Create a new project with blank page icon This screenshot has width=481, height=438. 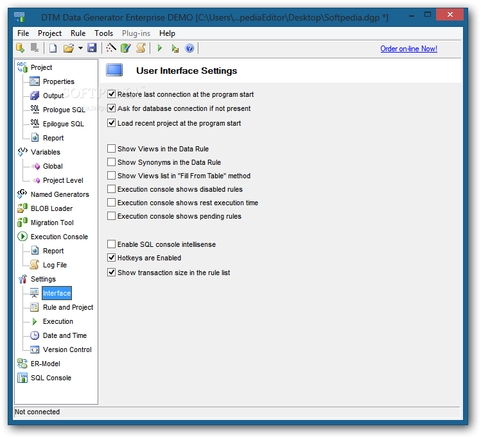pos(53,48)
